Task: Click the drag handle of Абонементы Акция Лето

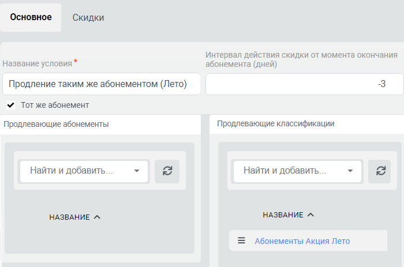Action: 241,240
